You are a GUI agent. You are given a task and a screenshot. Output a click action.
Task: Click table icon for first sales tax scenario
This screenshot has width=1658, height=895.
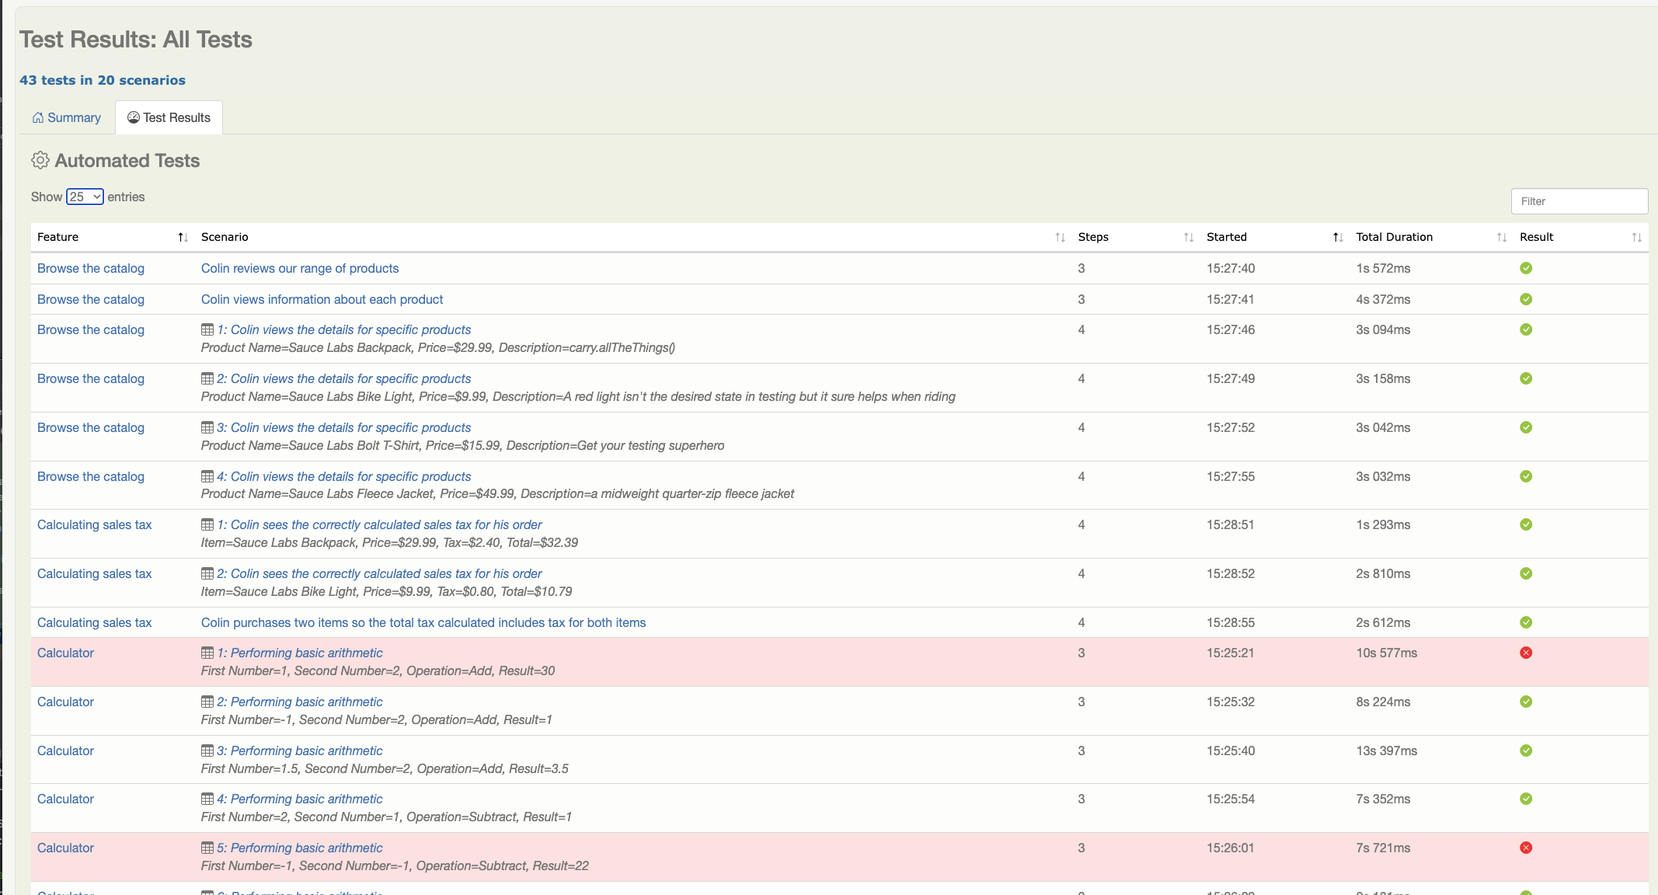(x=207, y=524)
